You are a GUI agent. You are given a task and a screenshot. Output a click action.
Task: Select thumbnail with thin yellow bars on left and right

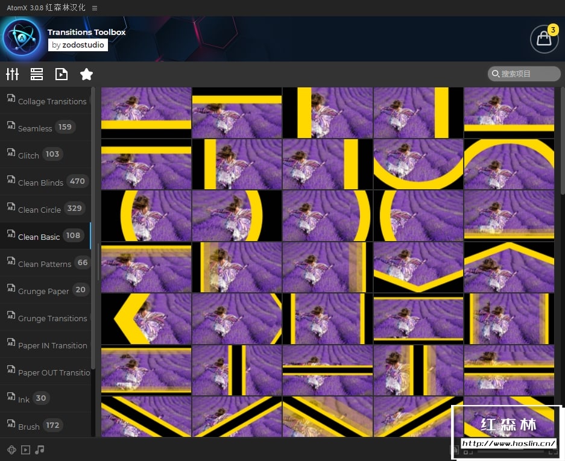coord(327,319)
